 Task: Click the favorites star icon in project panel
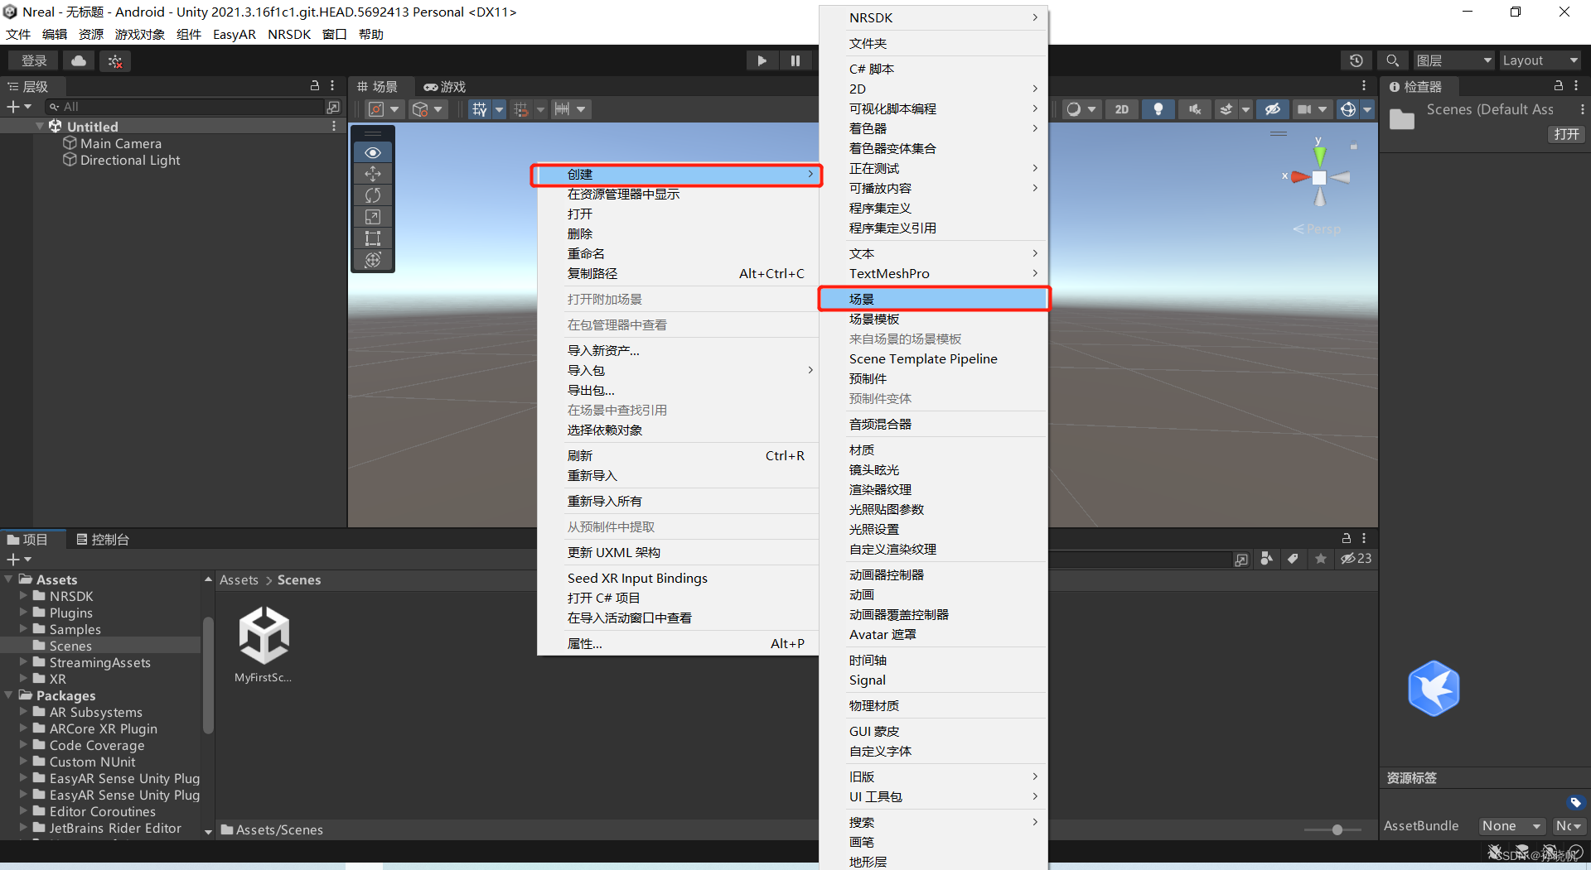point(1321,559)
